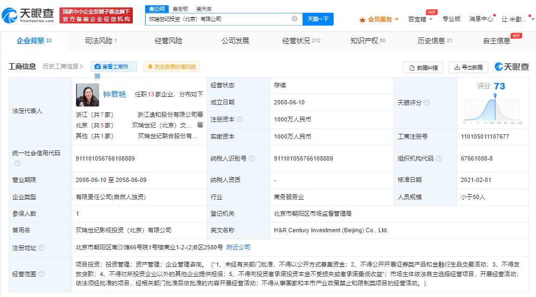Image resolution: width=536 pixels, height=297 pixels.
Task: Click the 数据纠错 button
Action: 423,67
